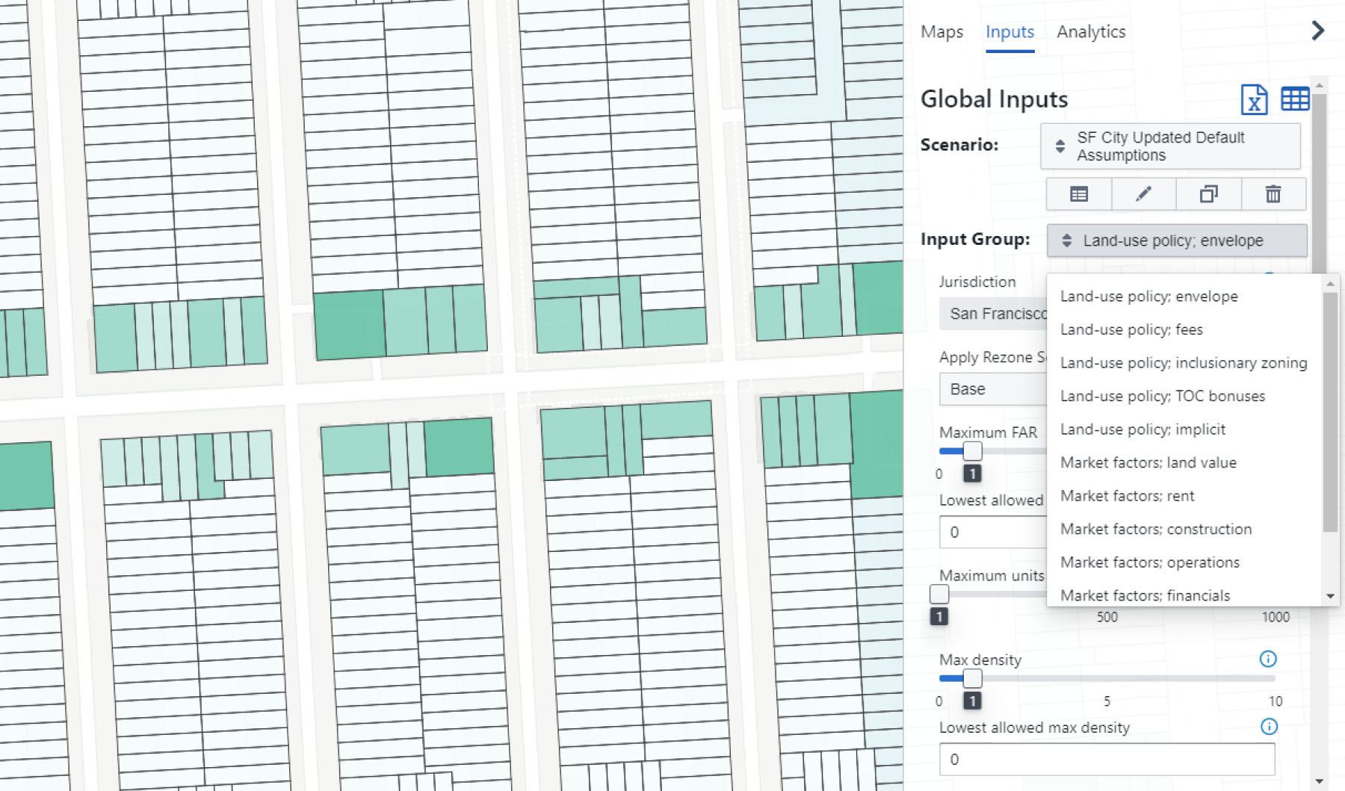
Task: Pick Land-use policy; TOC bonuses option
Action: click(1162, 396)
